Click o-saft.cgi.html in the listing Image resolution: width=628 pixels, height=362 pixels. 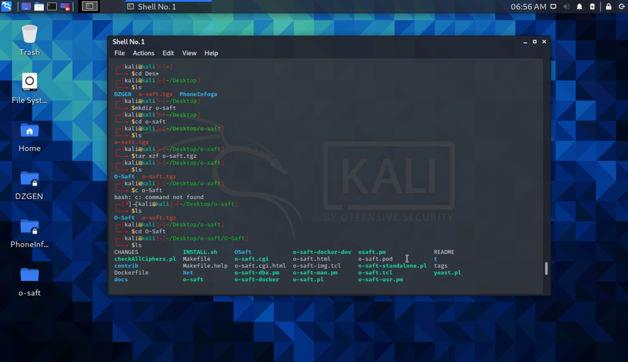(260, 266)
